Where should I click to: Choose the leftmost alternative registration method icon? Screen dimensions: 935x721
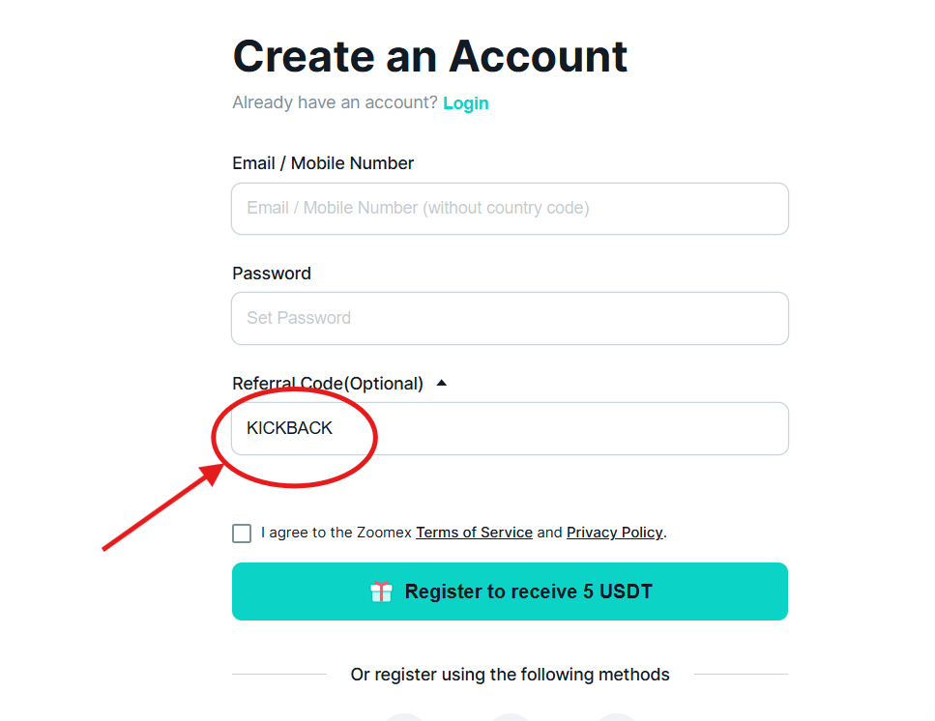tap(403, 718)
